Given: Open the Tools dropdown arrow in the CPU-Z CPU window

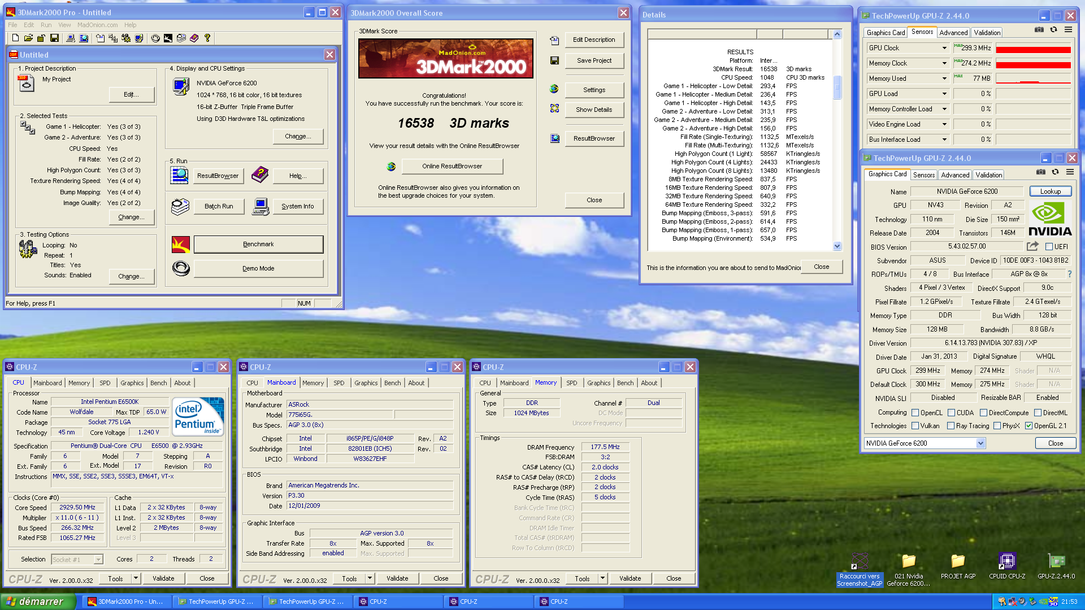Looking at the screenshot, I should (136, 578).
